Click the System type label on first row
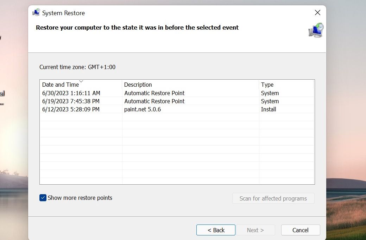The width and height of the screenshot is (366, 240). pyautogui.click(x=270, y=93)
